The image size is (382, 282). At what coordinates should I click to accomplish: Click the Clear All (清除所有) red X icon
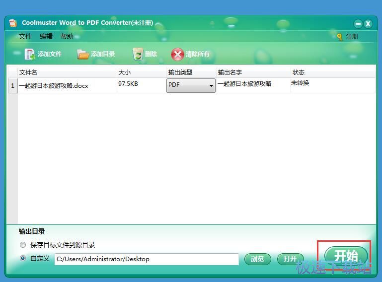177,54
